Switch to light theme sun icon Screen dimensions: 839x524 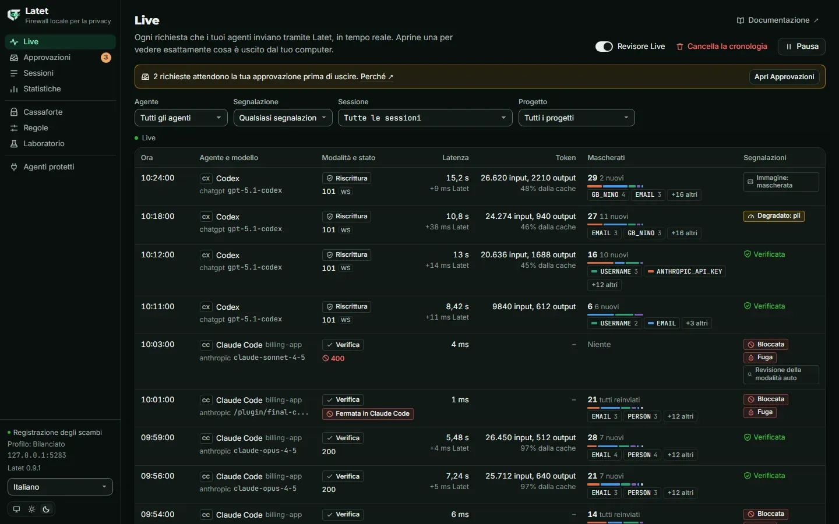coord(31,509)
